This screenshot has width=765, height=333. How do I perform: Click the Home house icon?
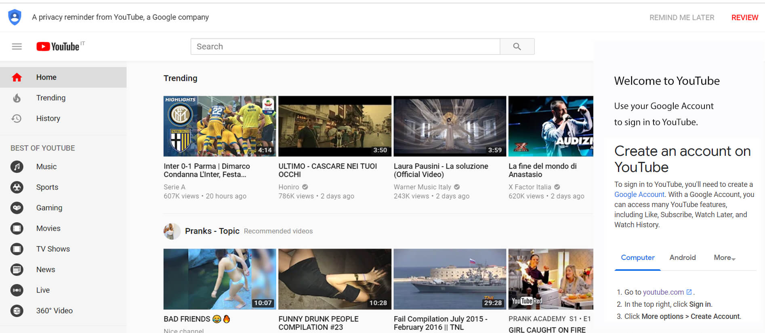(17, 77)
